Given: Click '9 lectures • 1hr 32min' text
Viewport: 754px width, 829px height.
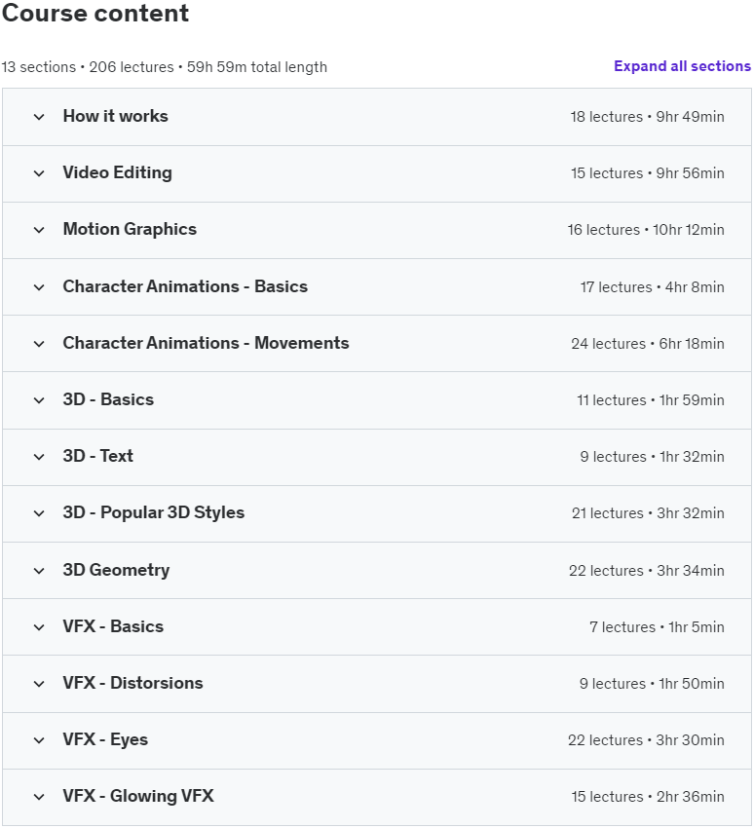Looking at the screenshot, I should [x=653, y=457].
